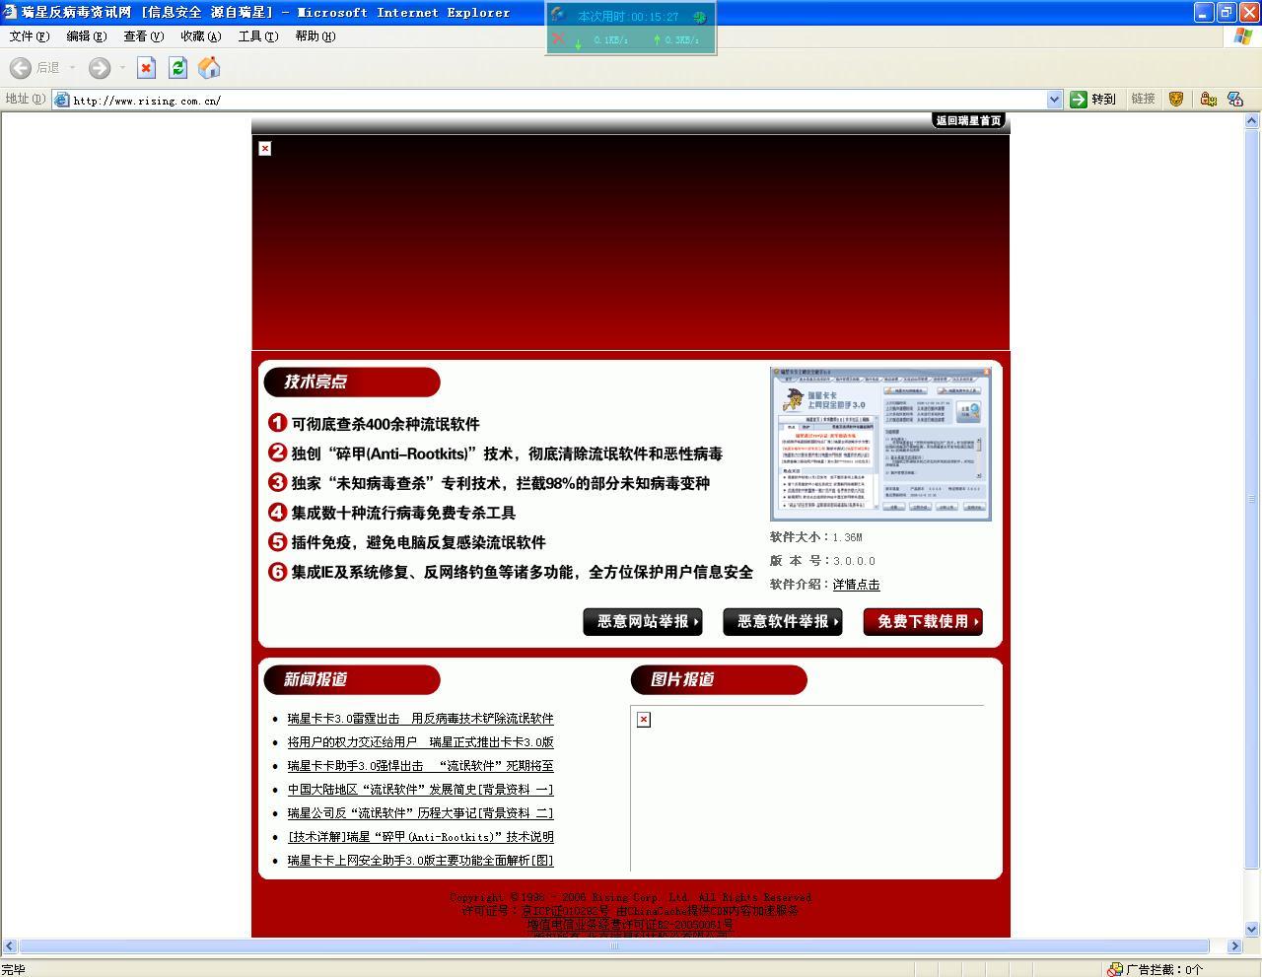Open link 瑞星公司反“流氓软件”历程大事记
Screen dimensions: 1262x977
click(420, 813)
